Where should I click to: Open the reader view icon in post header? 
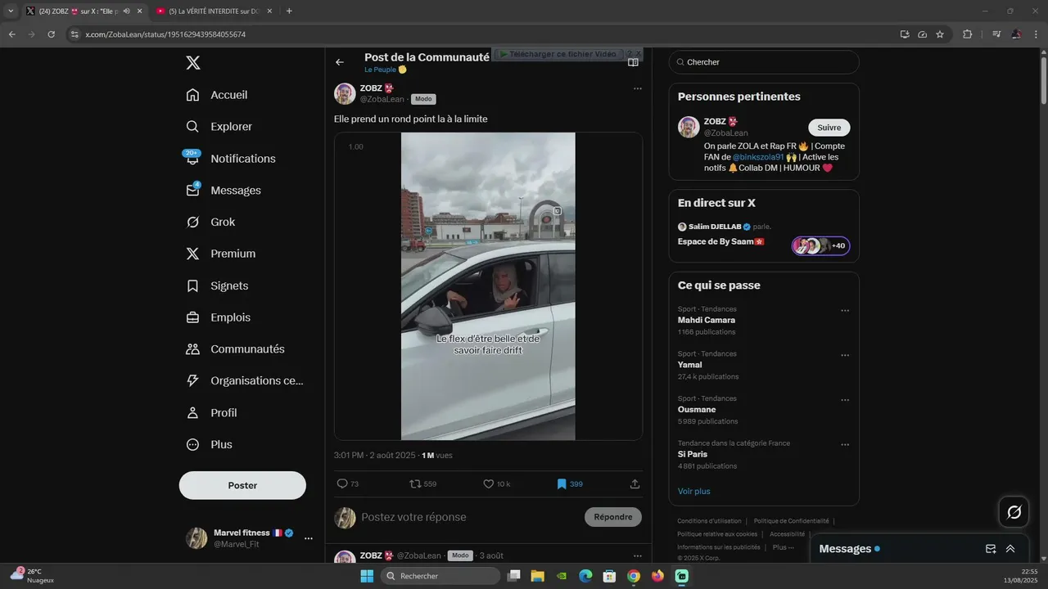tap(633, 62)
